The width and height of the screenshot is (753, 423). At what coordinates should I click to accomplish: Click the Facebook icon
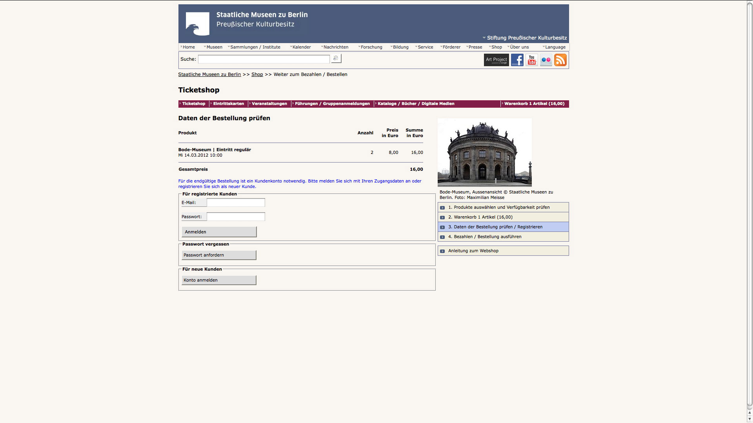pyautogui.click(x=517, y=60)
